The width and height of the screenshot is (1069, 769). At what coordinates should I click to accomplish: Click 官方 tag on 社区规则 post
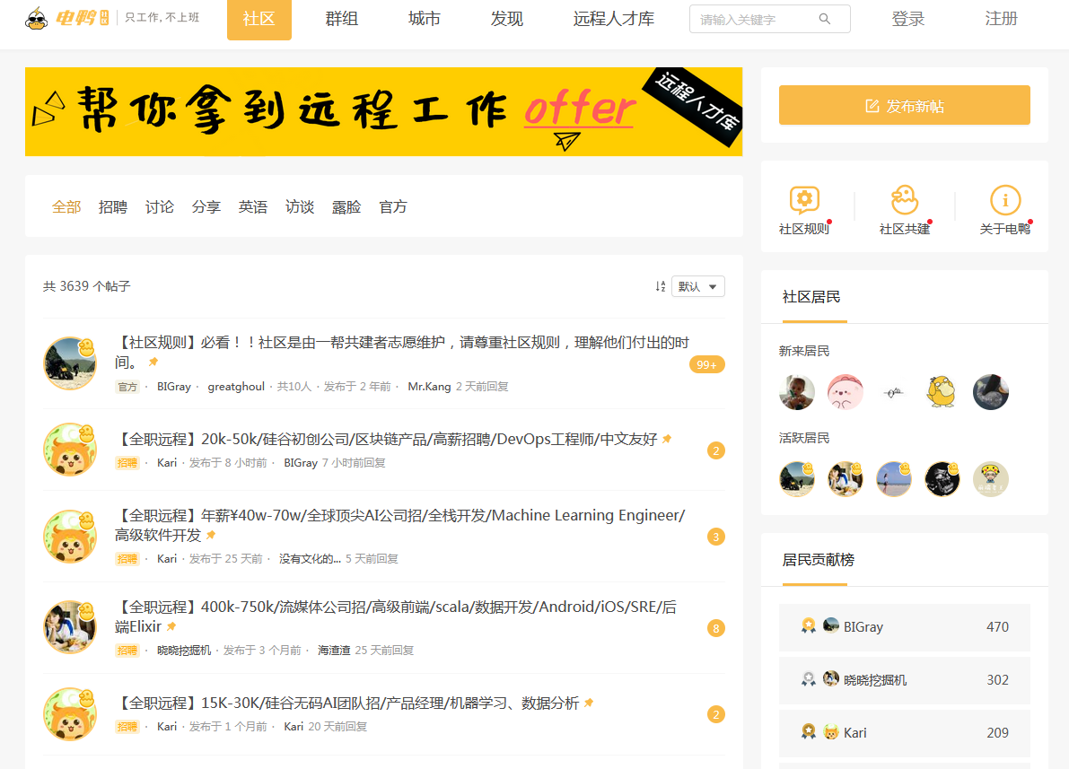pos(127,387)
